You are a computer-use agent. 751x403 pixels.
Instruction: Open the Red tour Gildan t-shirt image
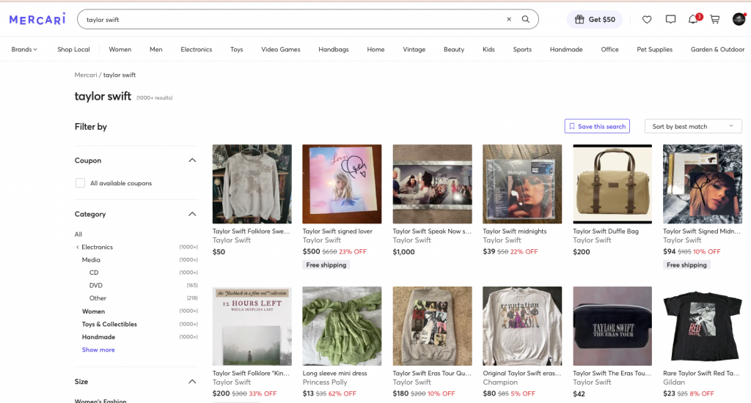702,326
